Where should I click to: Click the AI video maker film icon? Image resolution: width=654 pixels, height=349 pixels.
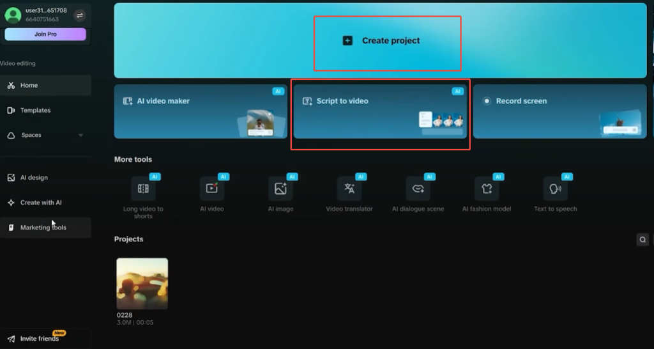[x=128, y=101]
